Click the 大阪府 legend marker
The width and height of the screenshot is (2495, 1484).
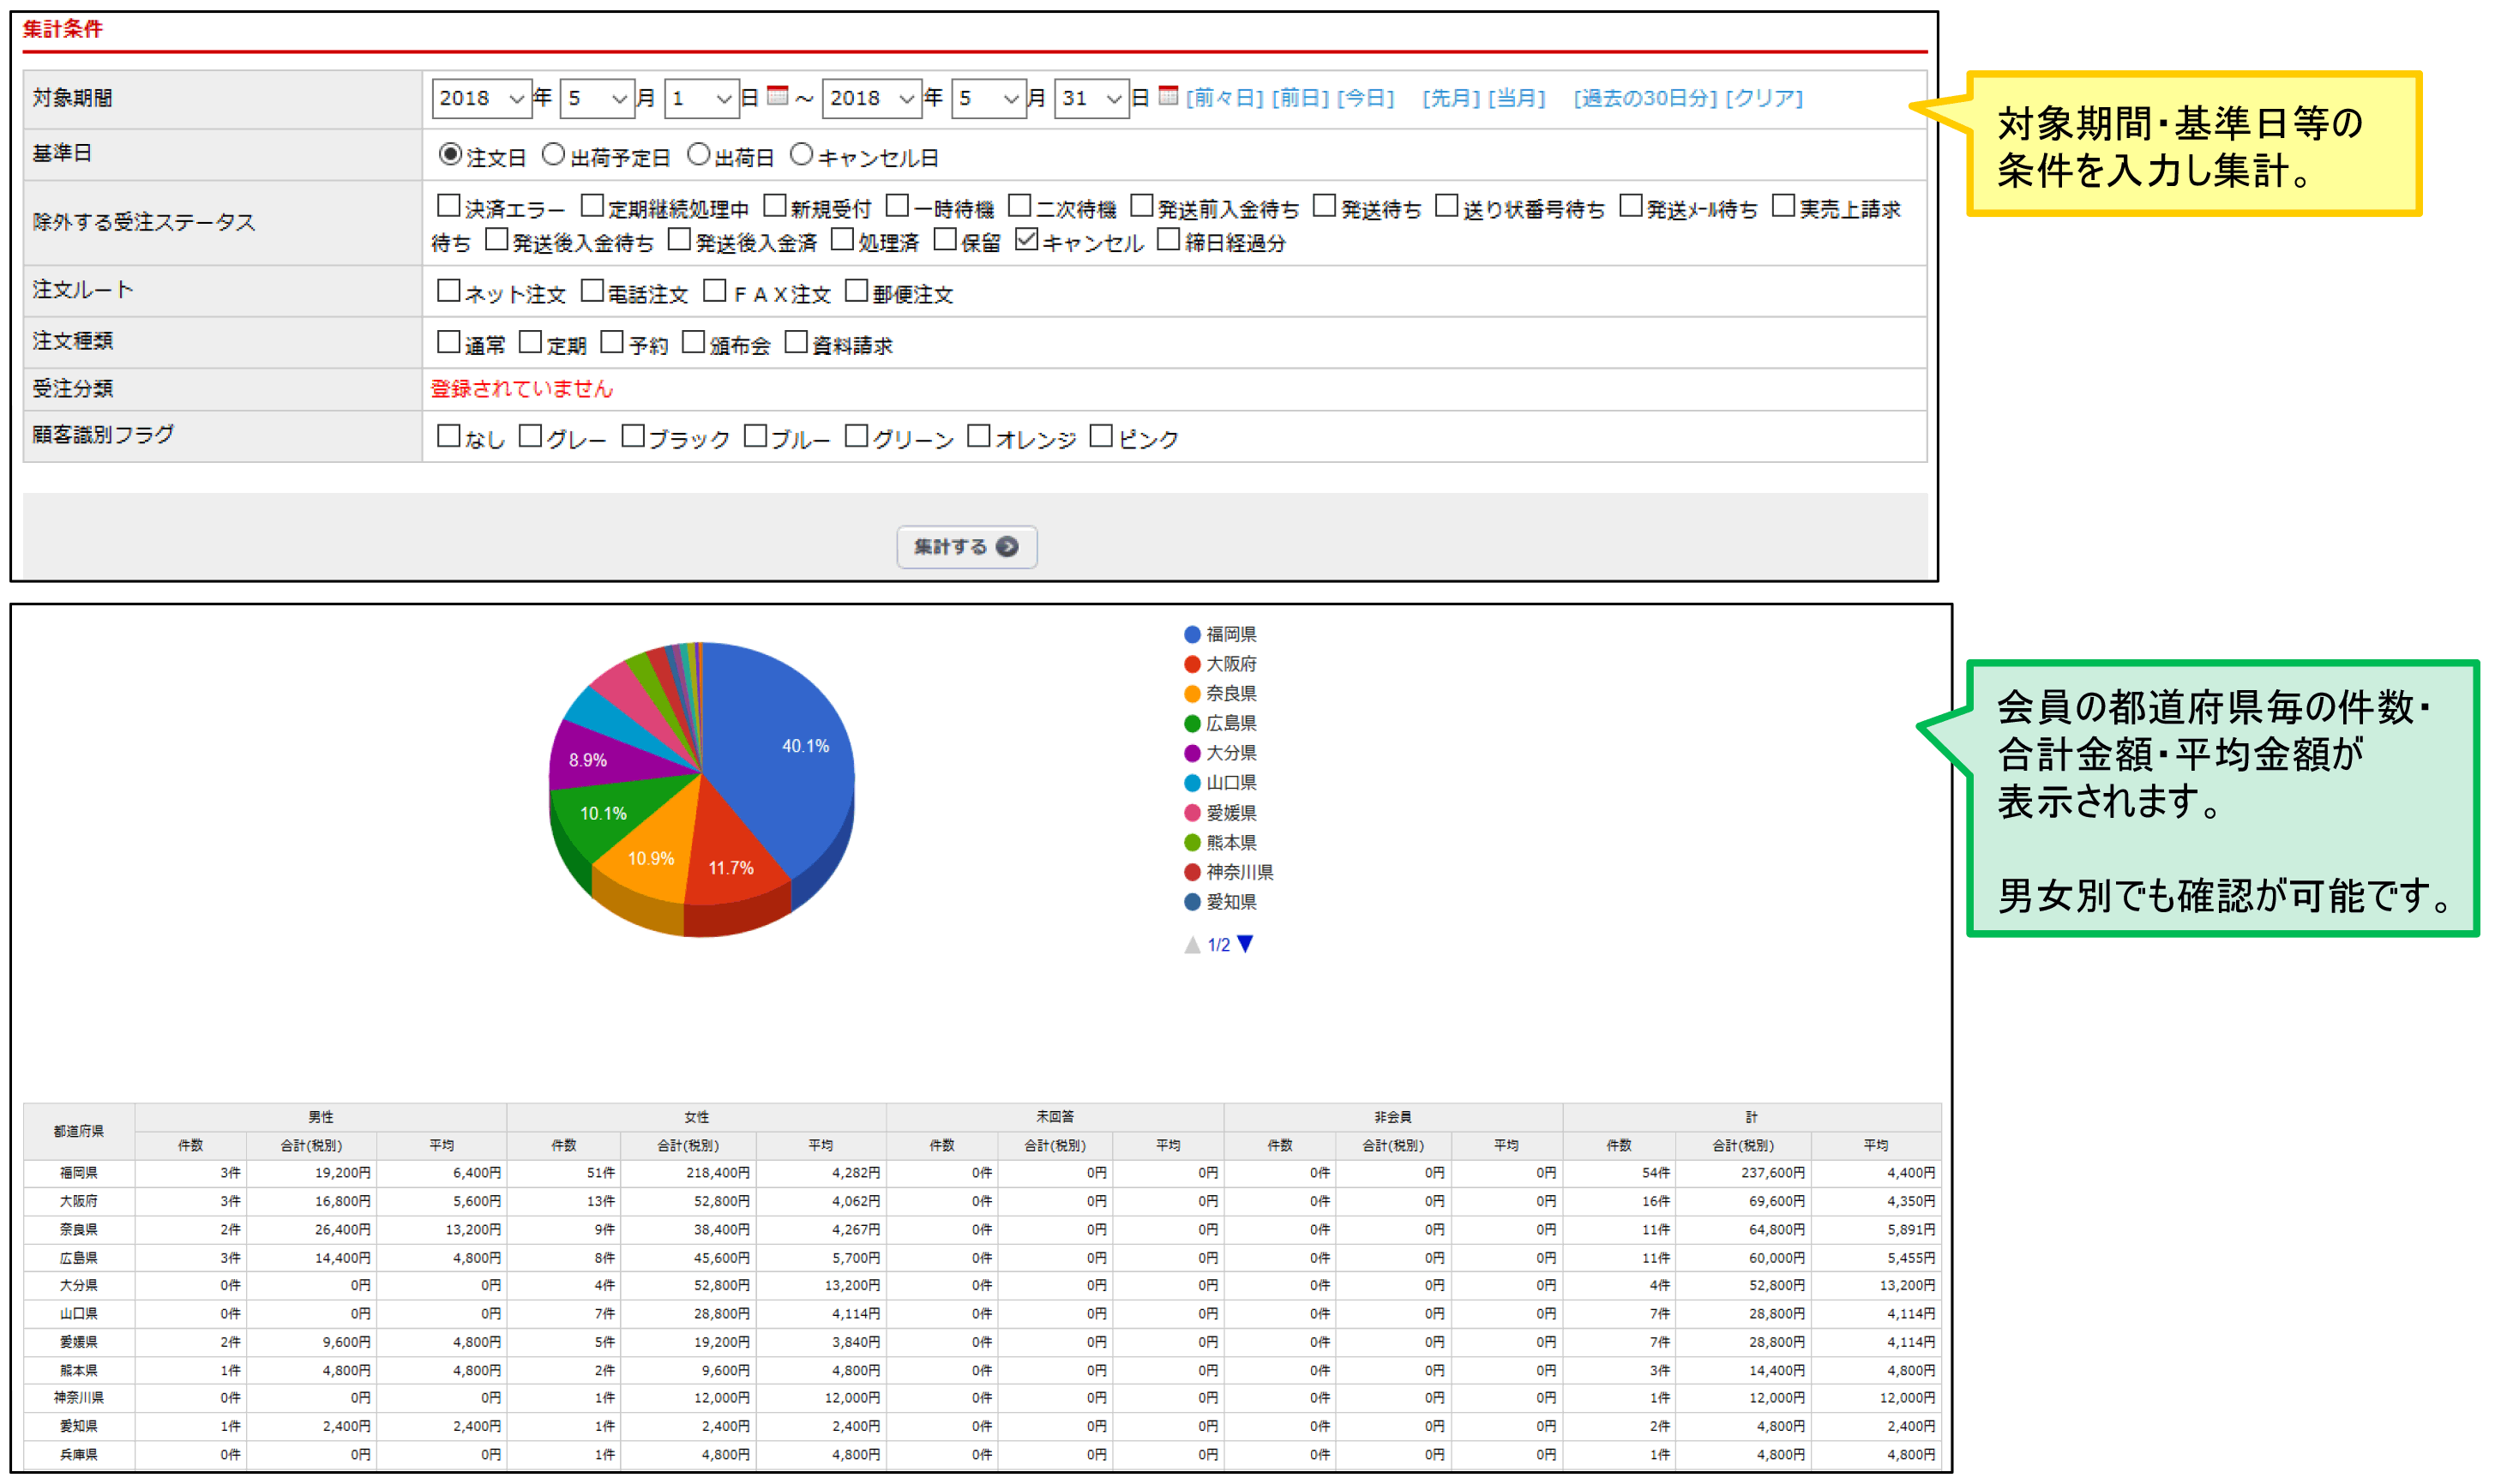click(1192, 664)
